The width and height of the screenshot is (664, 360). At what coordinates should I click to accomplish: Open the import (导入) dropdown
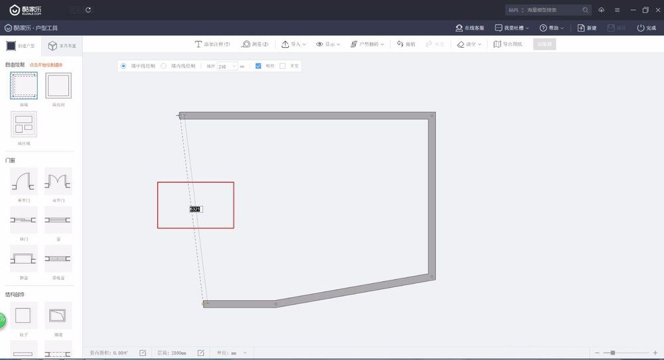(293, 44)
